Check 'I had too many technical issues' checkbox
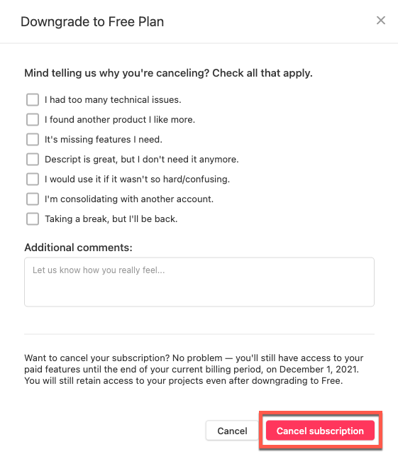This screenshot has height=464, width=398. click(33, 100)
